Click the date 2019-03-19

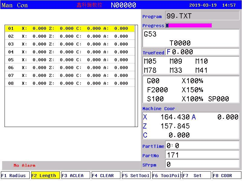pyautogui.click(x=203, y=5)
